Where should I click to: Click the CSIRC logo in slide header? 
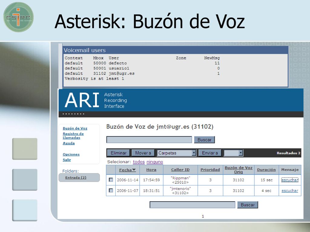[x=18, y=17]
